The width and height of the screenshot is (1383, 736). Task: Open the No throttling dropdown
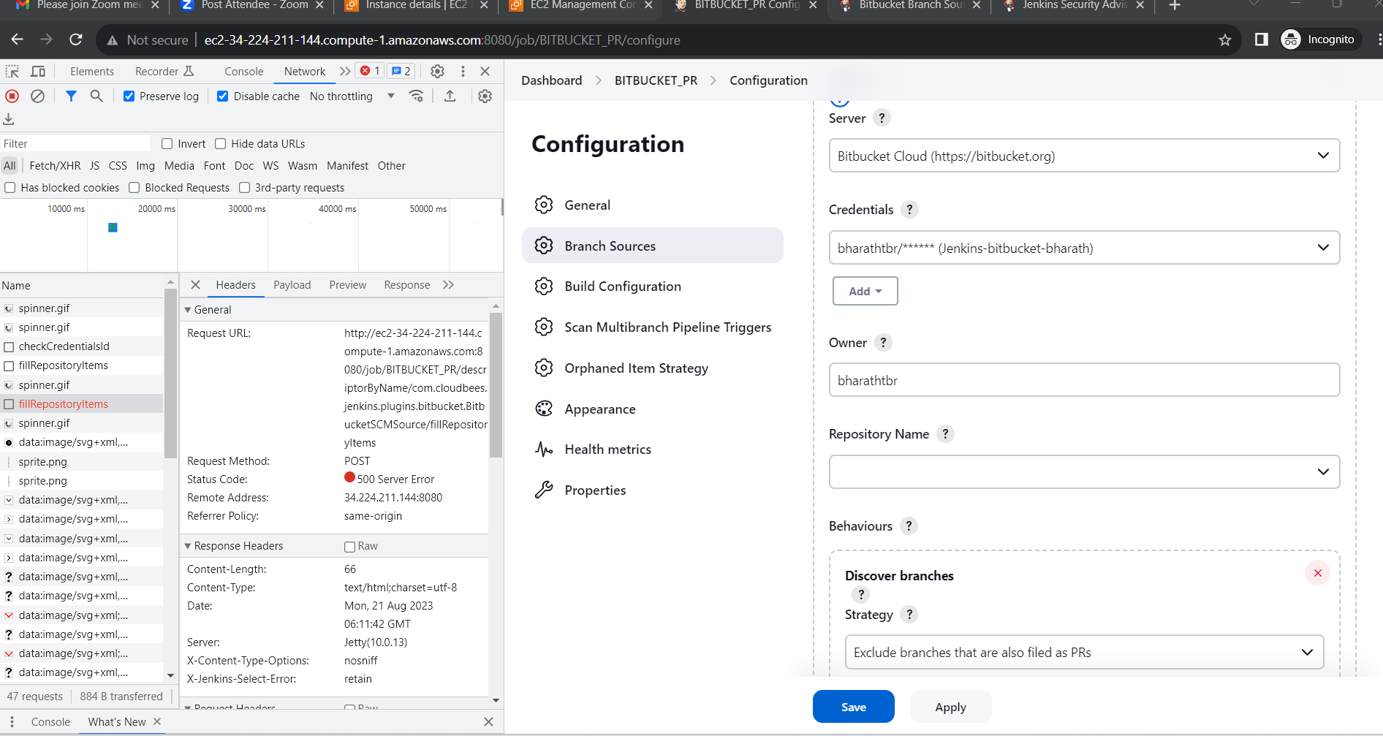click(x=352, y=96)
